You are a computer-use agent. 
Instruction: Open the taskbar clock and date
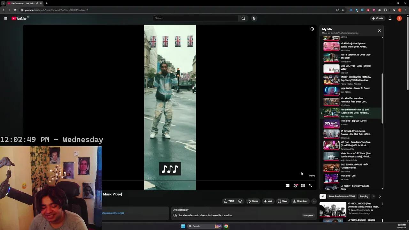(x=401, y=226)
